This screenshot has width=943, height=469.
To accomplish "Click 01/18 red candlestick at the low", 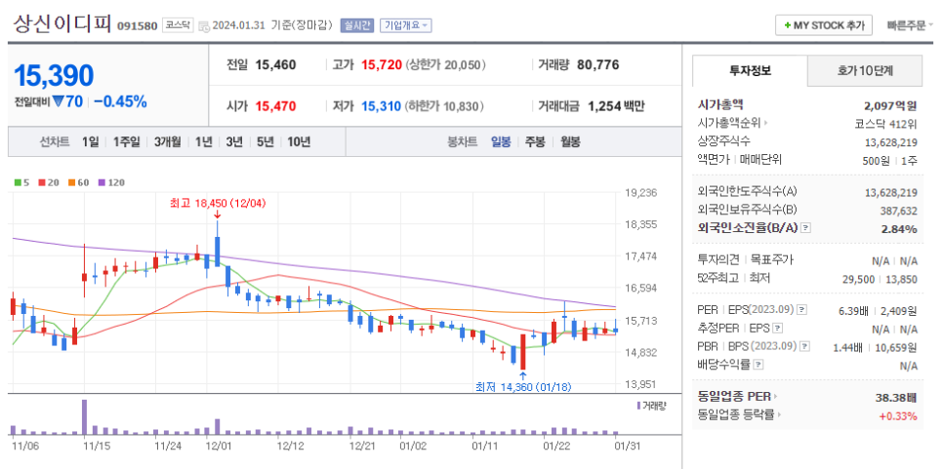I will tap(522, 352).
